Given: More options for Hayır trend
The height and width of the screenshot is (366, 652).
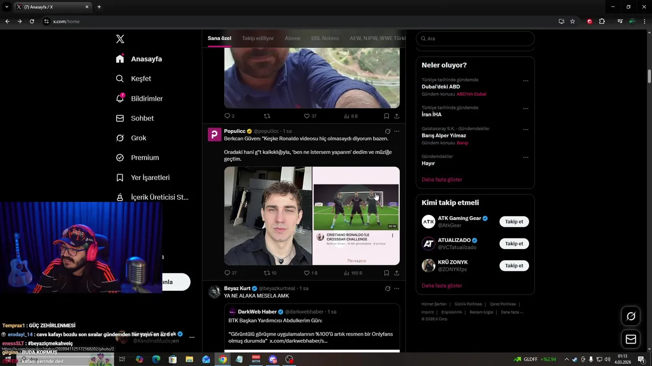Looking at the screenshot, I should click(x=526, y=158).
